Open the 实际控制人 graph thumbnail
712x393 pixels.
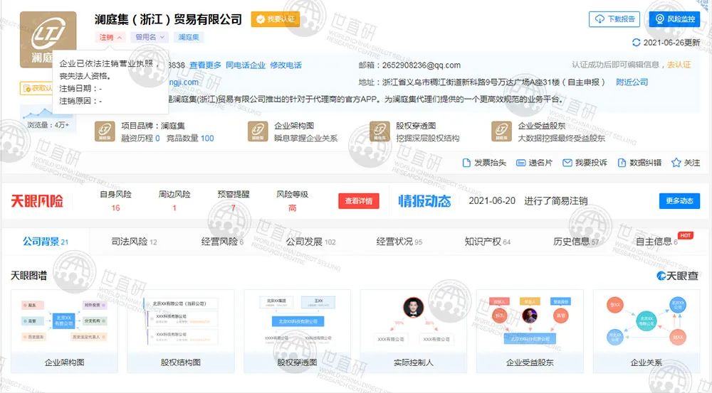coord(413,331)
